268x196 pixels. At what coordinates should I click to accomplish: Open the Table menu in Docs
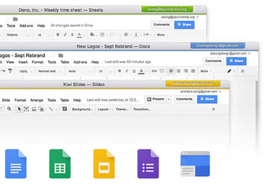pyautogui.click(x=65, y=62)
